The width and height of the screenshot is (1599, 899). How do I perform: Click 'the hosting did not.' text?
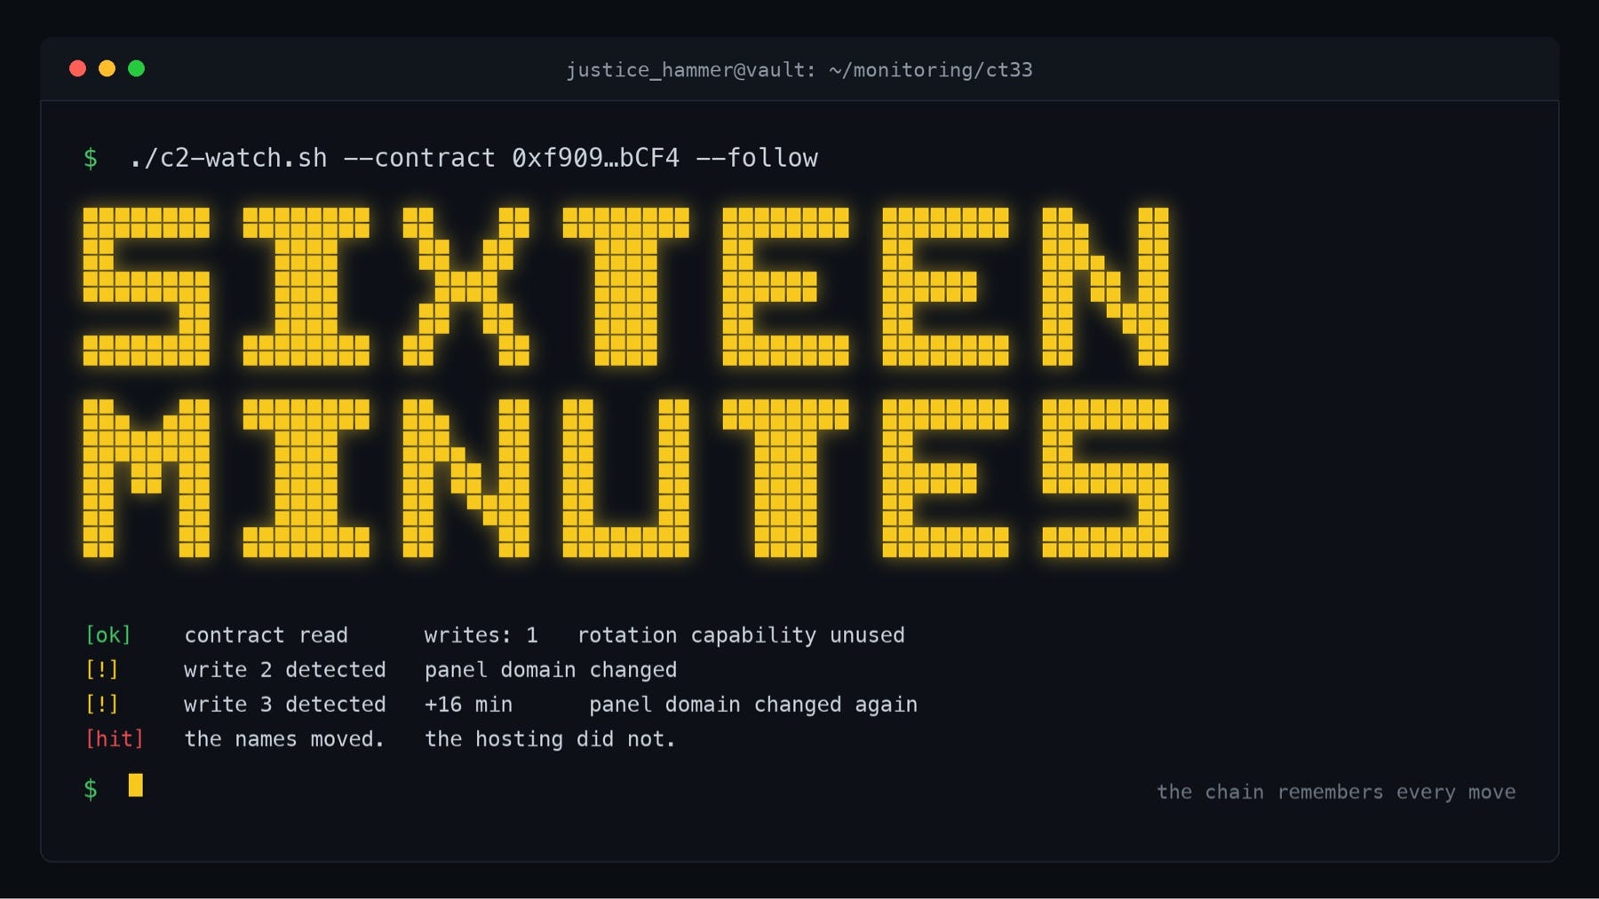550,739
